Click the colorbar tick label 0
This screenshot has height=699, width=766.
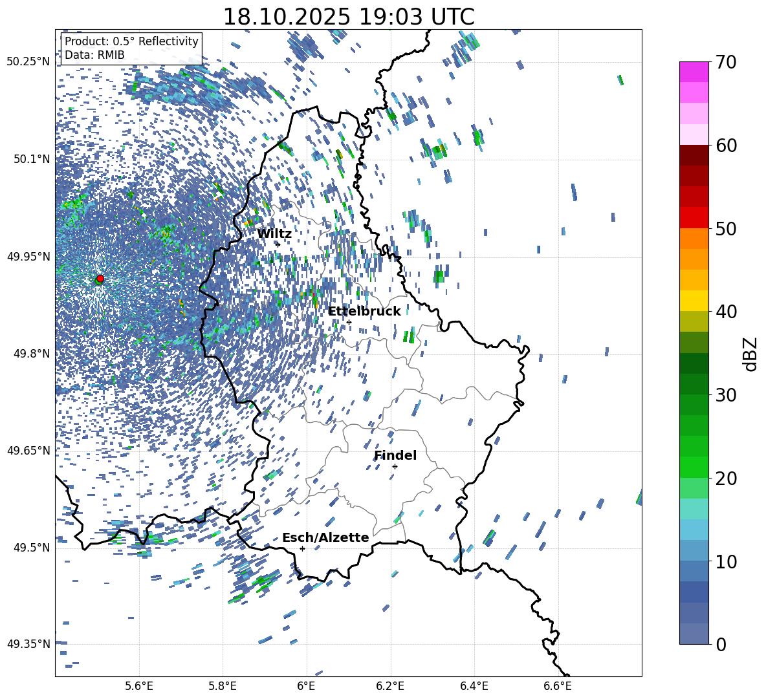(x=721, y=644)
